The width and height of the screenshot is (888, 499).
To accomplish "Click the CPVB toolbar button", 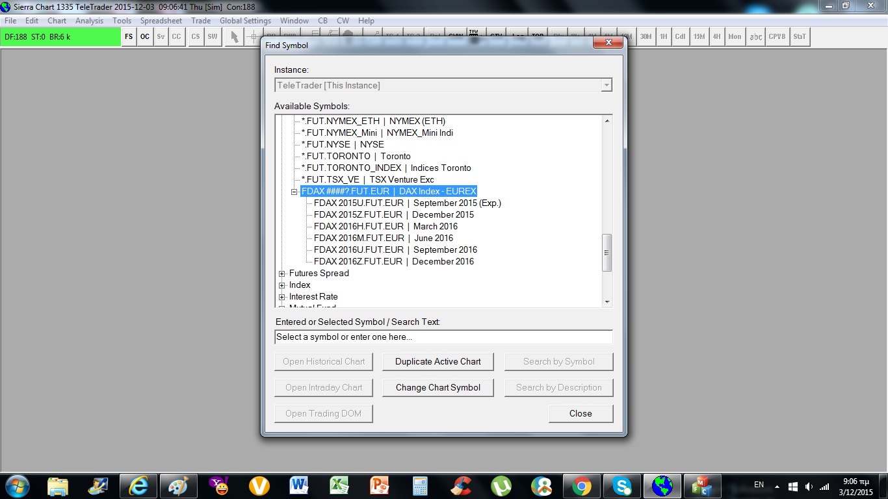I will coord(777,37).
